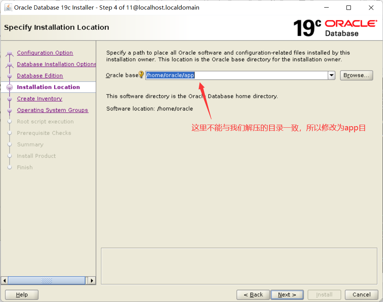
Task: Click the 'Summary' disabled step
Action: pyautogui.click(x=30, y=145)
